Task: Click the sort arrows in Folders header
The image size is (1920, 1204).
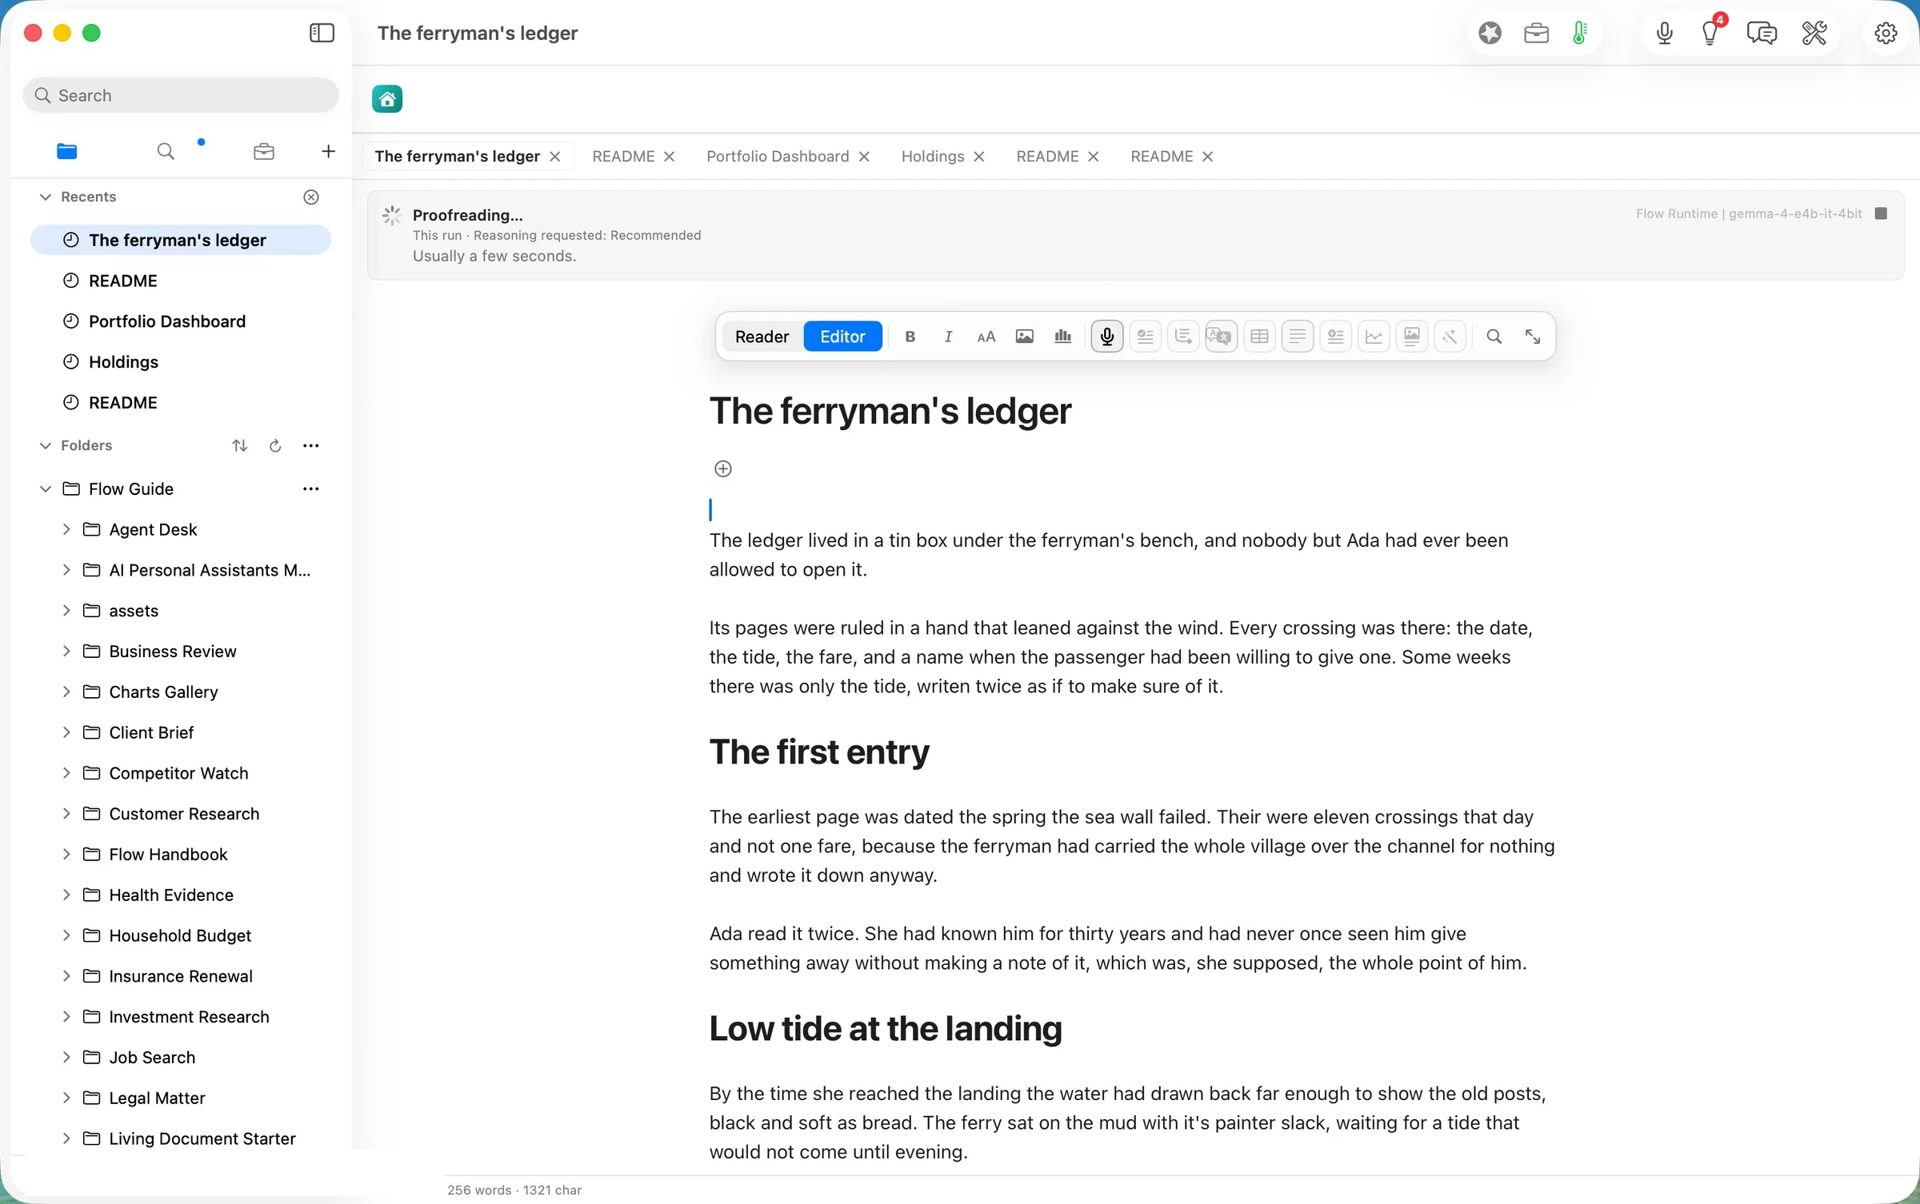Action: click(239, 445)
